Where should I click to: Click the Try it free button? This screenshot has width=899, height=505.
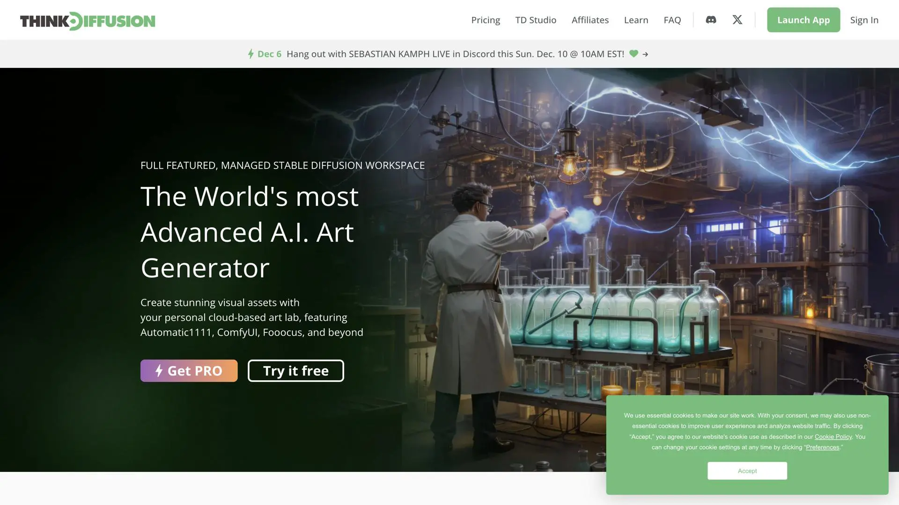[x=295, y=371]
